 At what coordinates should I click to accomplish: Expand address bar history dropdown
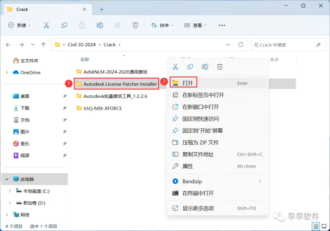[228, 45]
